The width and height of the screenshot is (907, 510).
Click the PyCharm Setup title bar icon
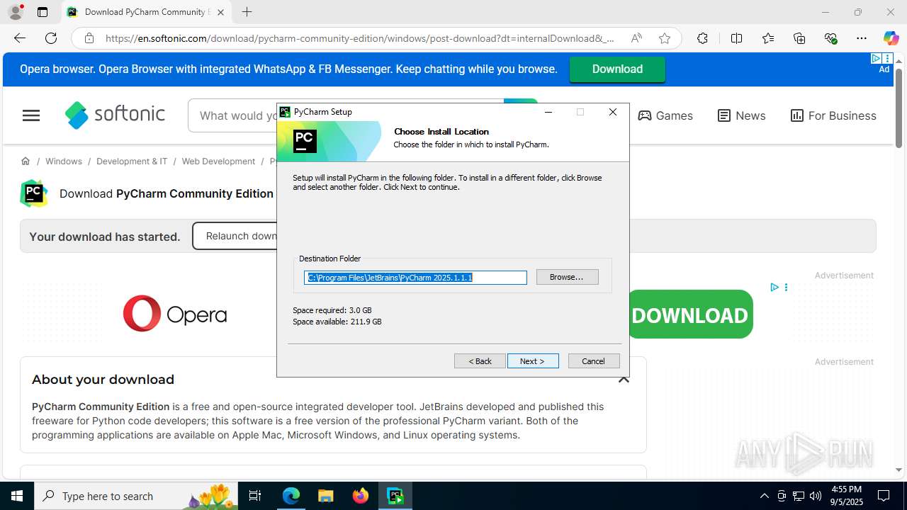[x=285, y=112]
